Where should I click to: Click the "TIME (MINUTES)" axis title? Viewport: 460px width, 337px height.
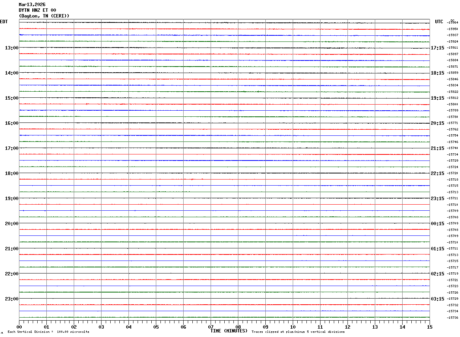pyautogui.click(x=229, y=331)
